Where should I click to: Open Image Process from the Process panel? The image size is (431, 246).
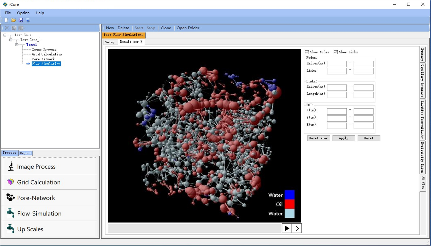pos(50,166)
